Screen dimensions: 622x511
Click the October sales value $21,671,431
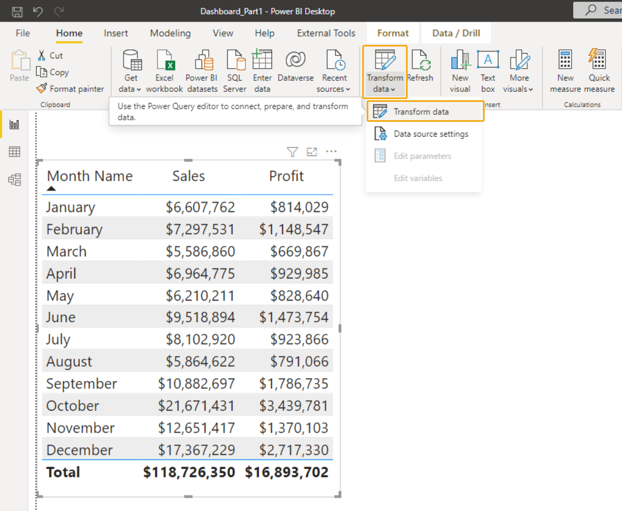tap(197, 406)
